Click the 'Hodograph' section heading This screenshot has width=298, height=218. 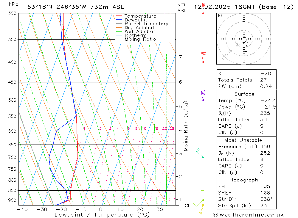pyautogui.click(x=244, y=180)
